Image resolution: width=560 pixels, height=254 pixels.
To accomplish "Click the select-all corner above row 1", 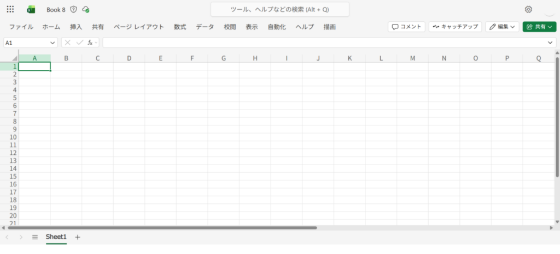I will [10, 58].
